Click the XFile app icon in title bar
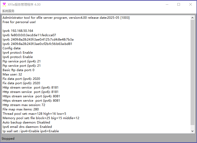Viewport: 197px width, 143px height. pyautogui.click(x=4, y=4)
